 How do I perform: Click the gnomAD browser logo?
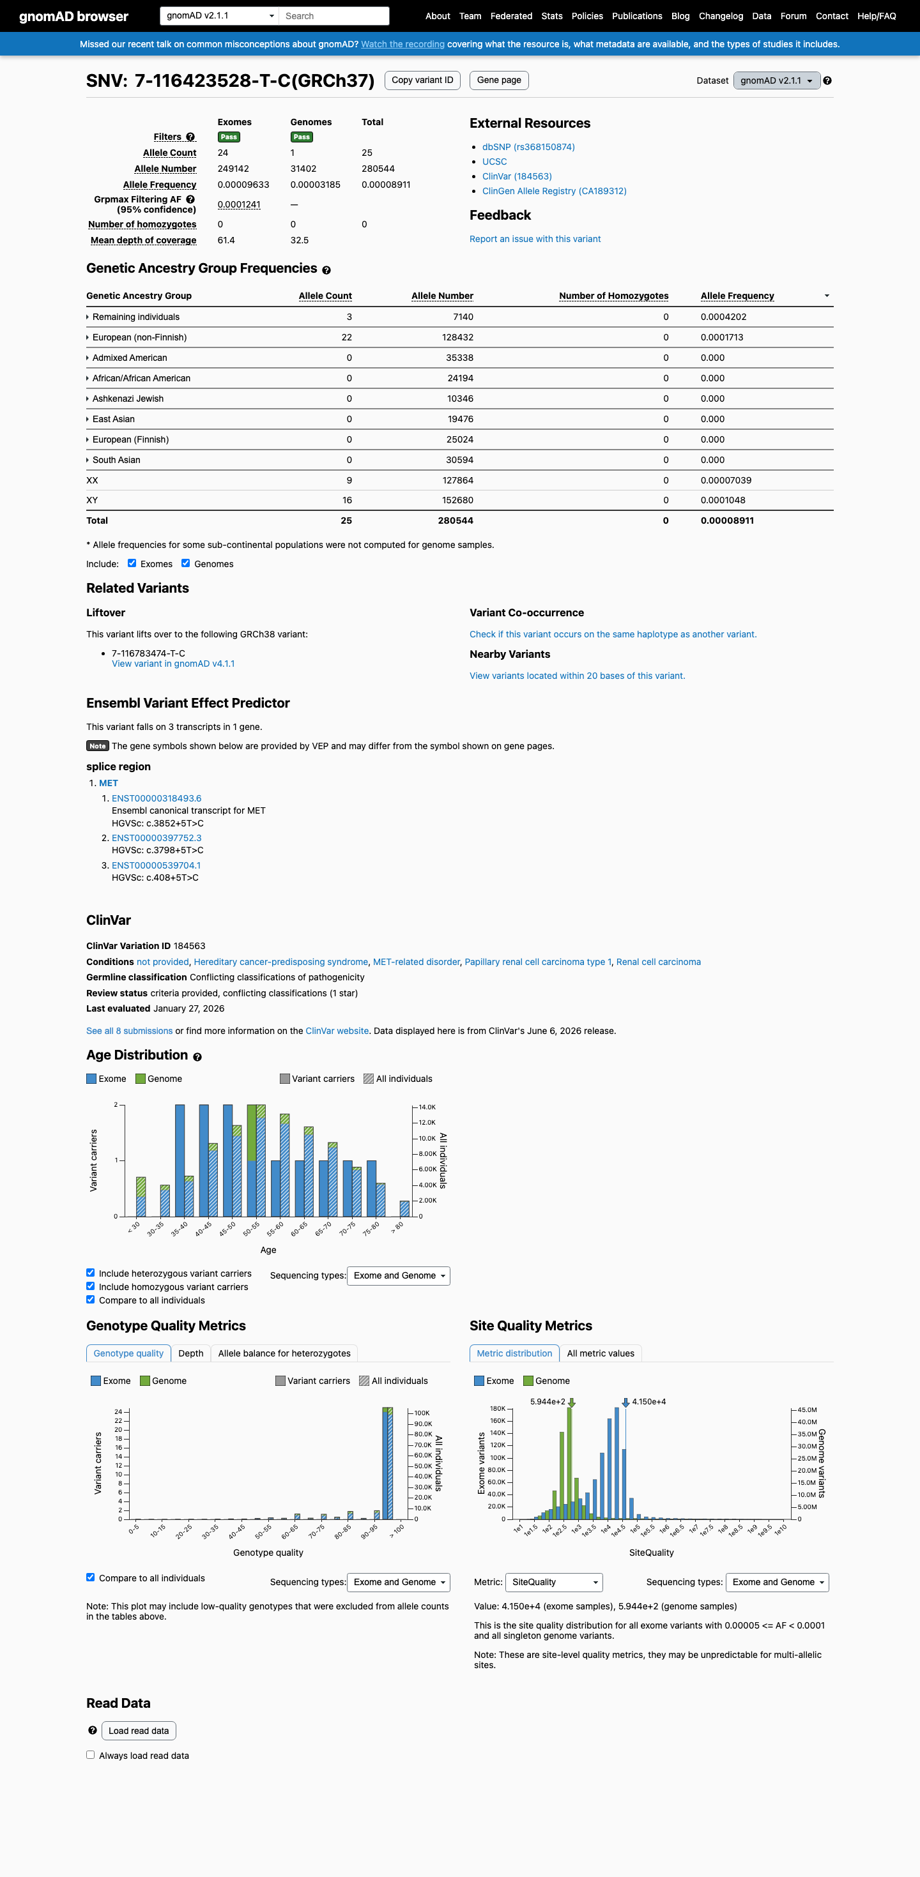click(73, 16)
